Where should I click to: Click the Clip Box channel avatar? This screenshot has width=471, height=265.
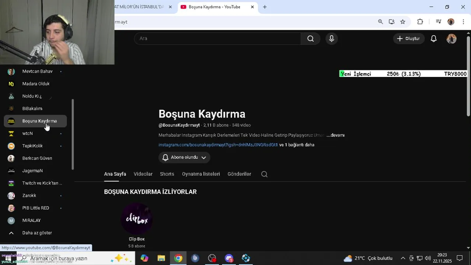point(137,218)
